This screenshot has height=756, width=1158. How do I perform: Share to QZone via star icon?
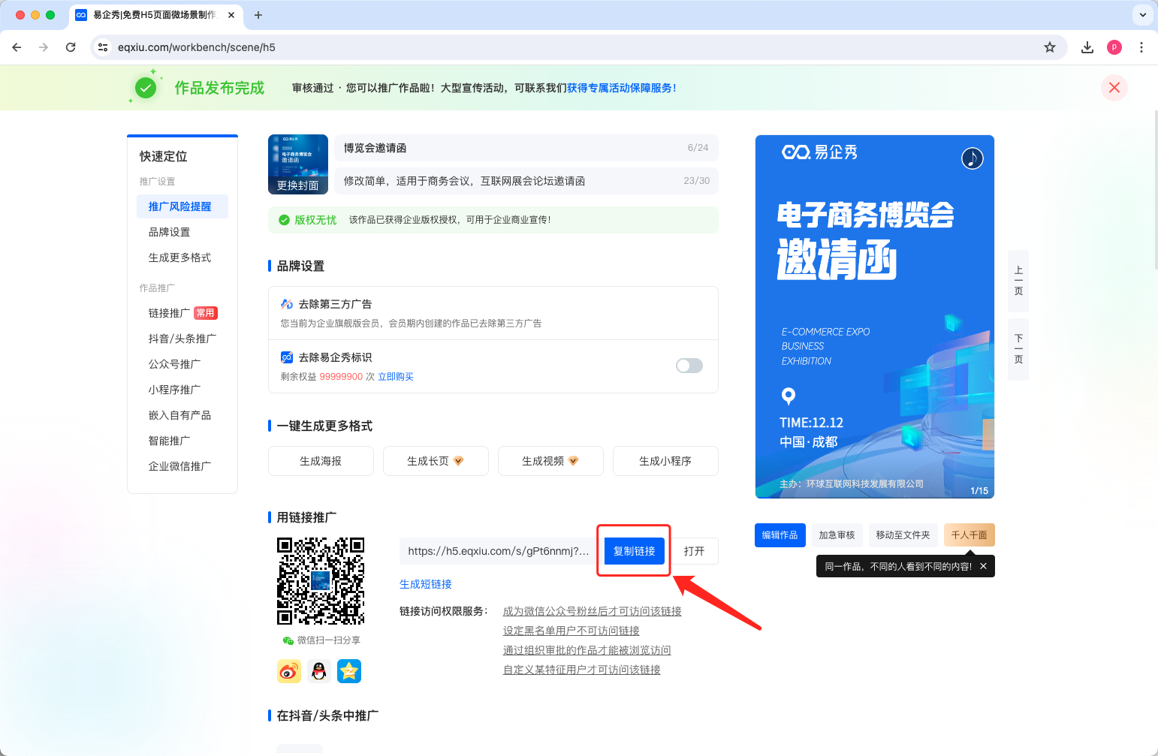pos(349,671)
